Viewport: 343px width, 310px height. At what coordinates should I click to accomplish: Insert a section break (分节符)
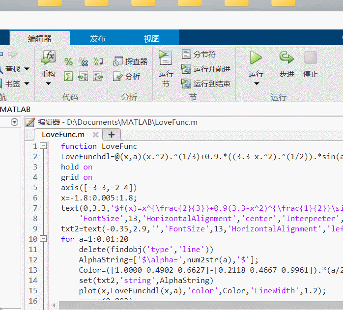tap(199, 54)
